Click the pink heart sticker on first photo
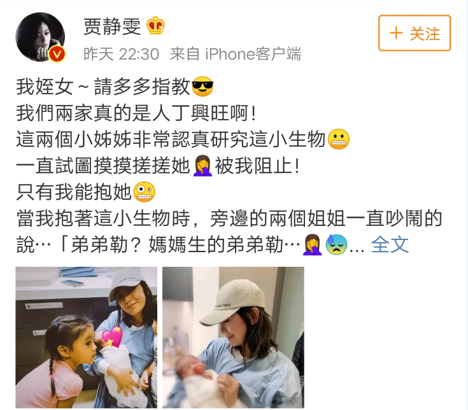The height and width of the screenshot is (410, 468). [x=112, y=337]
